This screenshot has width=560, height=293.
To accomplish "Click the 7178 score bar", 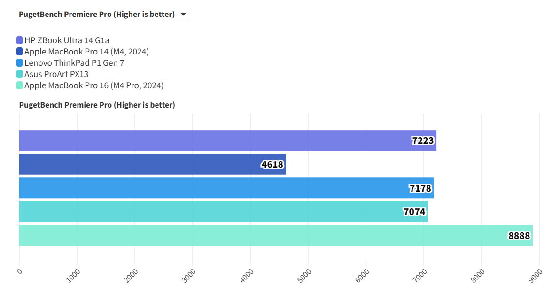I will 226,188.
